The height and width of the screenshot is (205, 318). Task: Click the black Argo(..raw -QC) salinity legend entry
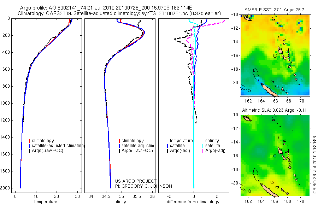[x=136, y=151]
